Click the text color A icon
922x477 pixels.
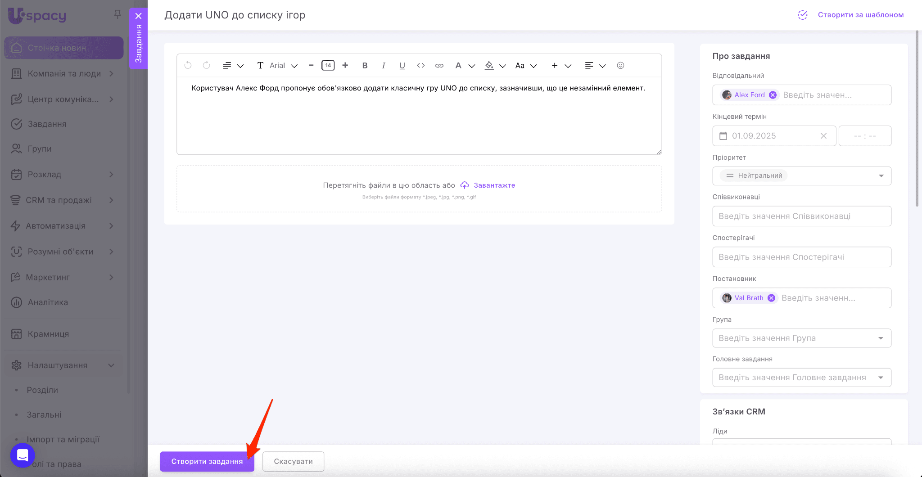coord(458,65)
